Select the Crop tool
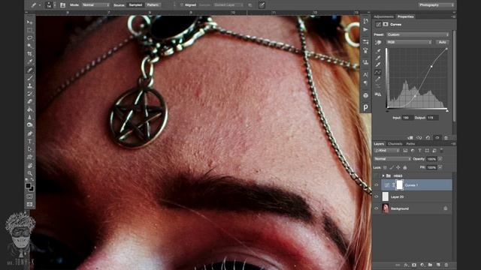The image size is (481, 270). 29,54
